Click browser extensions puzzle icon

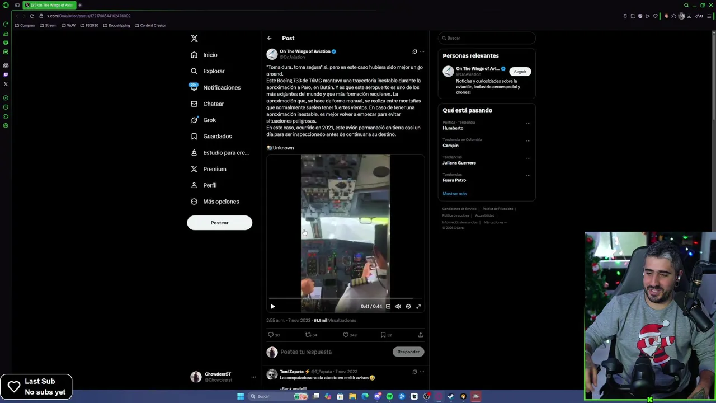click(674, 16)
